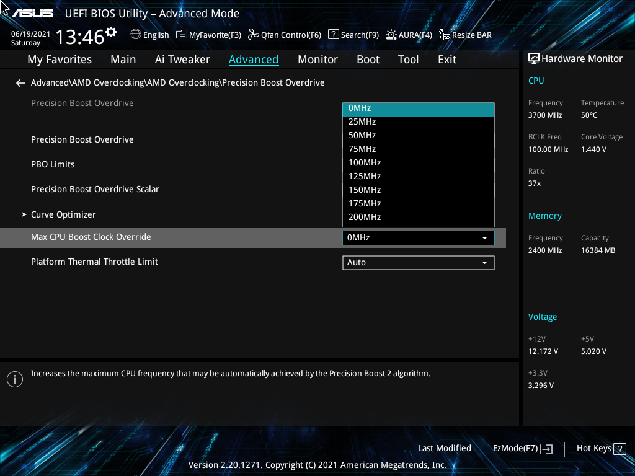Select Platform Thermal Throttle Limit label
Screen dimensions: 635x476
(x=94, y=262)
